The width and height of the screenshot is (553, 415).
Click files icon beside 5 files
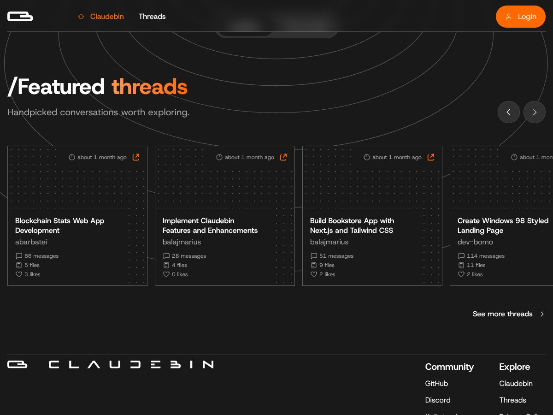pos(19,265)
